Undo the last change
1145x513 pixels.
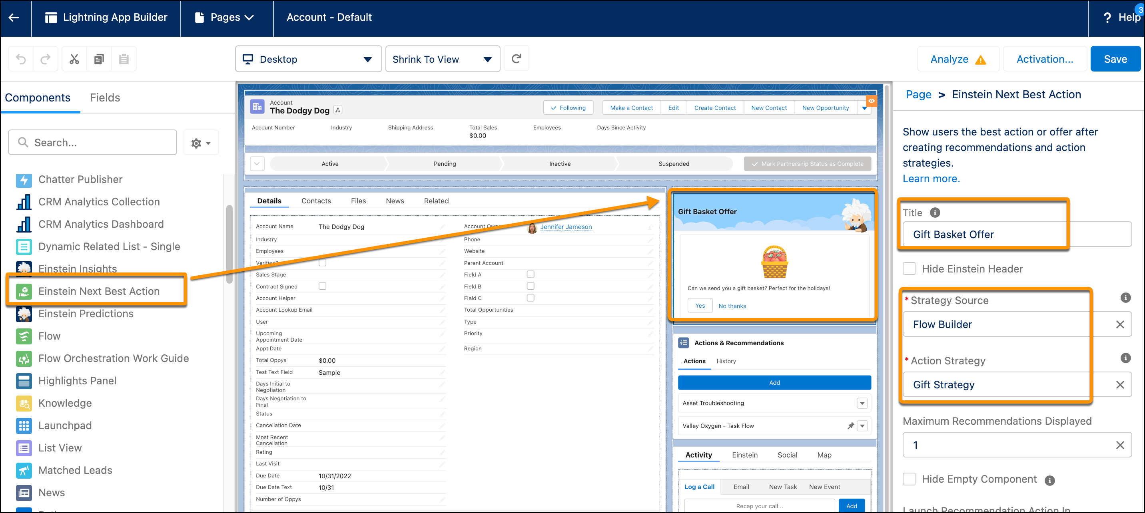point(21,59)
